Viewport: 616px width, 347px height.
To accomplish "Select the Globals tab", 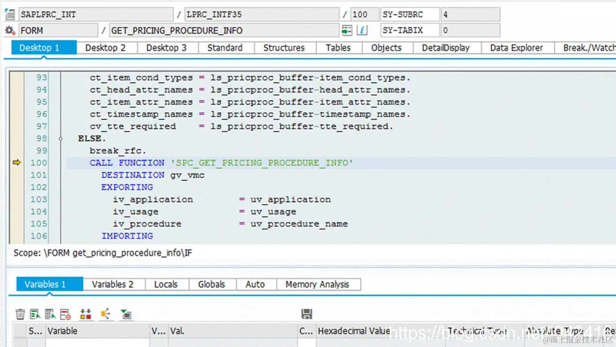I will coord(212,284).
